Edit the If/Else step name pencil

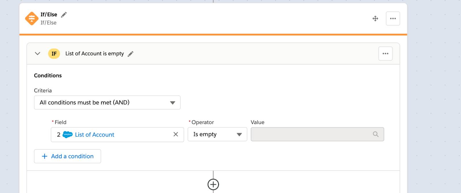[64, 15]
